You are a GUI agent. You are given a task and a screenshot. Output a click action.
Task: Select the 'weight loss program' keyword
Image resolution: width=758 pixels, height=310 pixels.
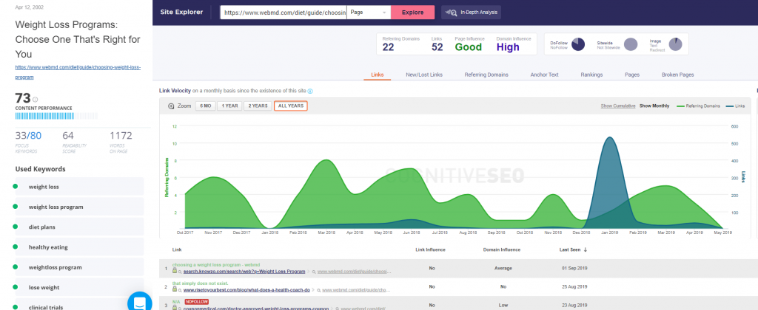tap(79, 207)
